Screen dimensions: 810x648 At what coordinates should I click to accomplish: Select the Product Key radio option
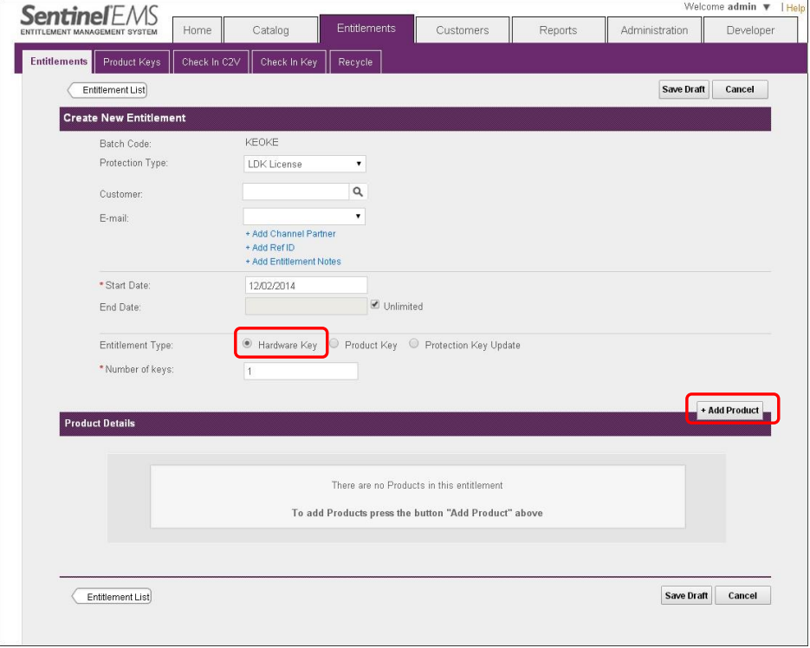[334, 344]
